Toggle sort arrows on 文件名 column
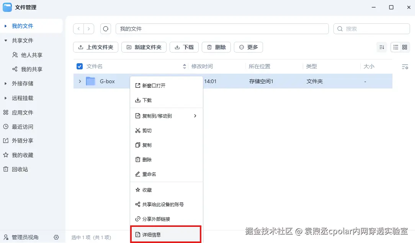The height and width of the screenshot is (243, 415). (185, 66)
